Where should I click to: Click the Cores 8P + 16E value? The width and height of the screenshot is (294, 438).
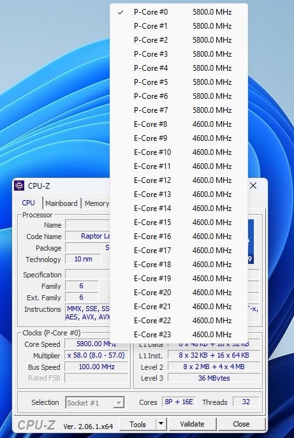[179, 402]
